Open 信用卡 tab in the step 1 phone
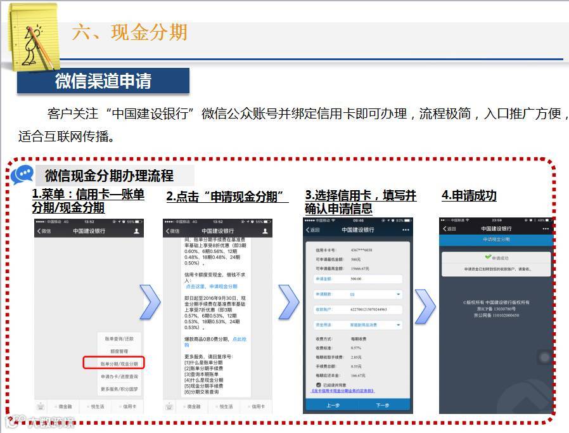Viewport: 569px width, 433px height. pyautogui.click(x=128, y=406)
